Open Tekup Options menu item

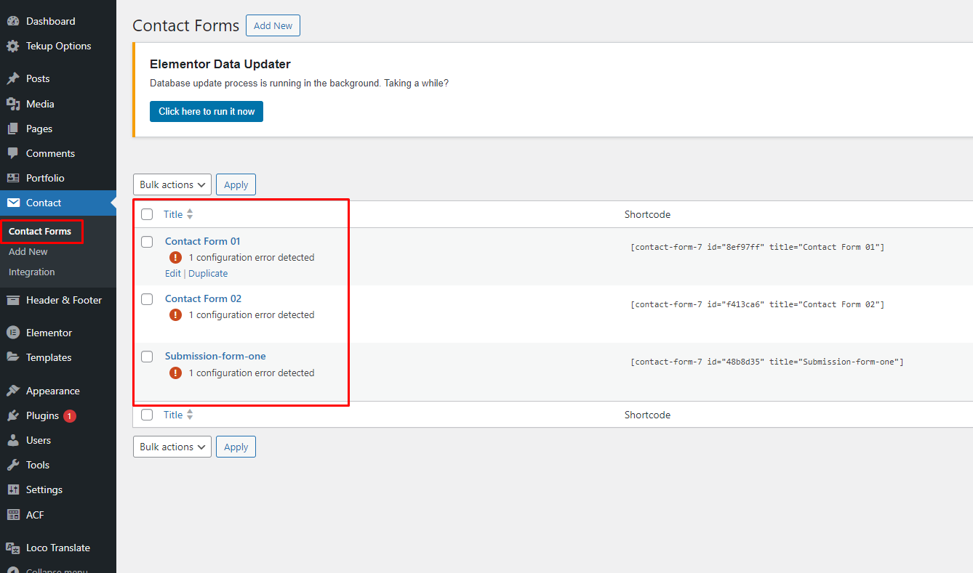coord(58,46)
